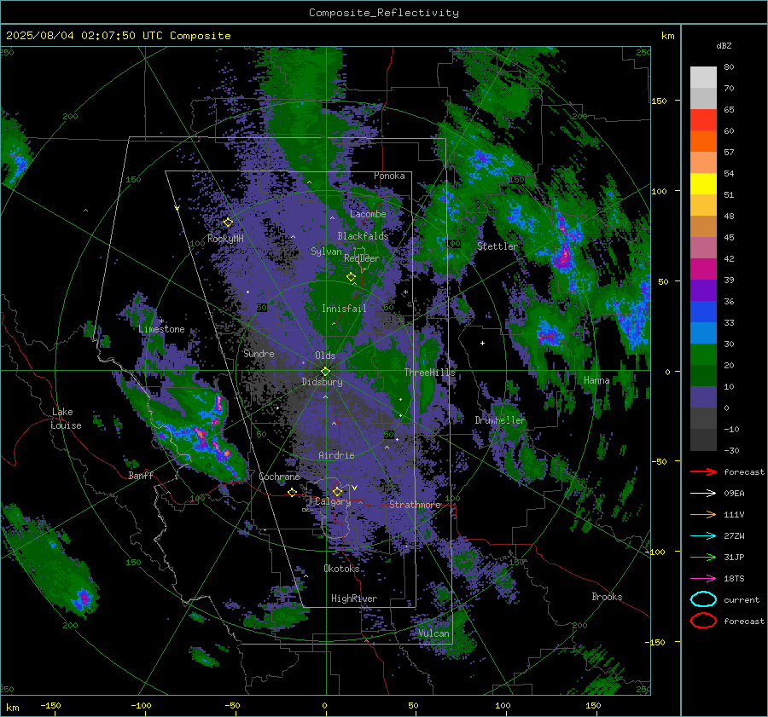Click the yellow diamond marker above Calgary

(337, 491)
